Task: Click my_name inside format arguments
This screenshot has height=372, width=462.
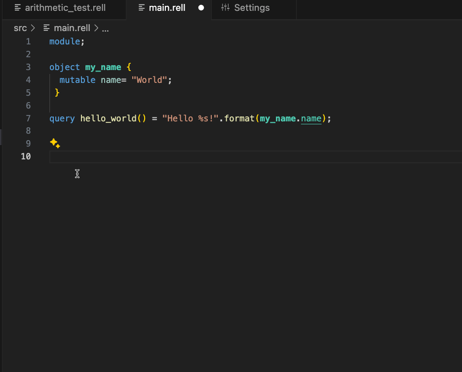Action: click(277, 118)
